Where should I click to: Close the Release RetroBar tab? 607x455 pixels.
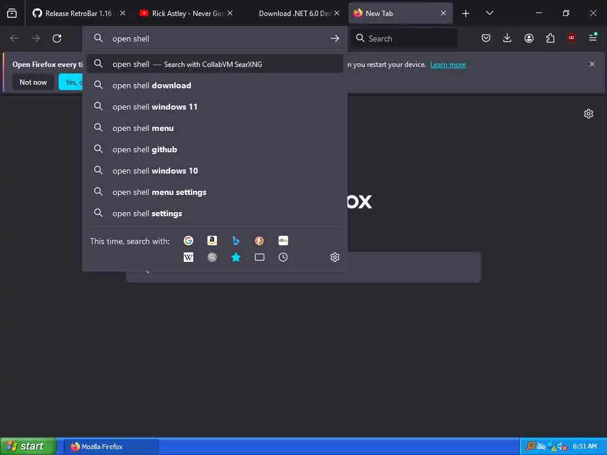click(123, 13)
